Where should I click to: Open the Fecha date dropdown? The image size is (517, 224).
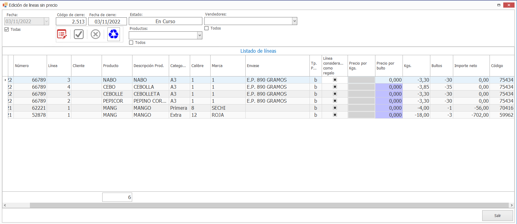(x=46, y=21)
